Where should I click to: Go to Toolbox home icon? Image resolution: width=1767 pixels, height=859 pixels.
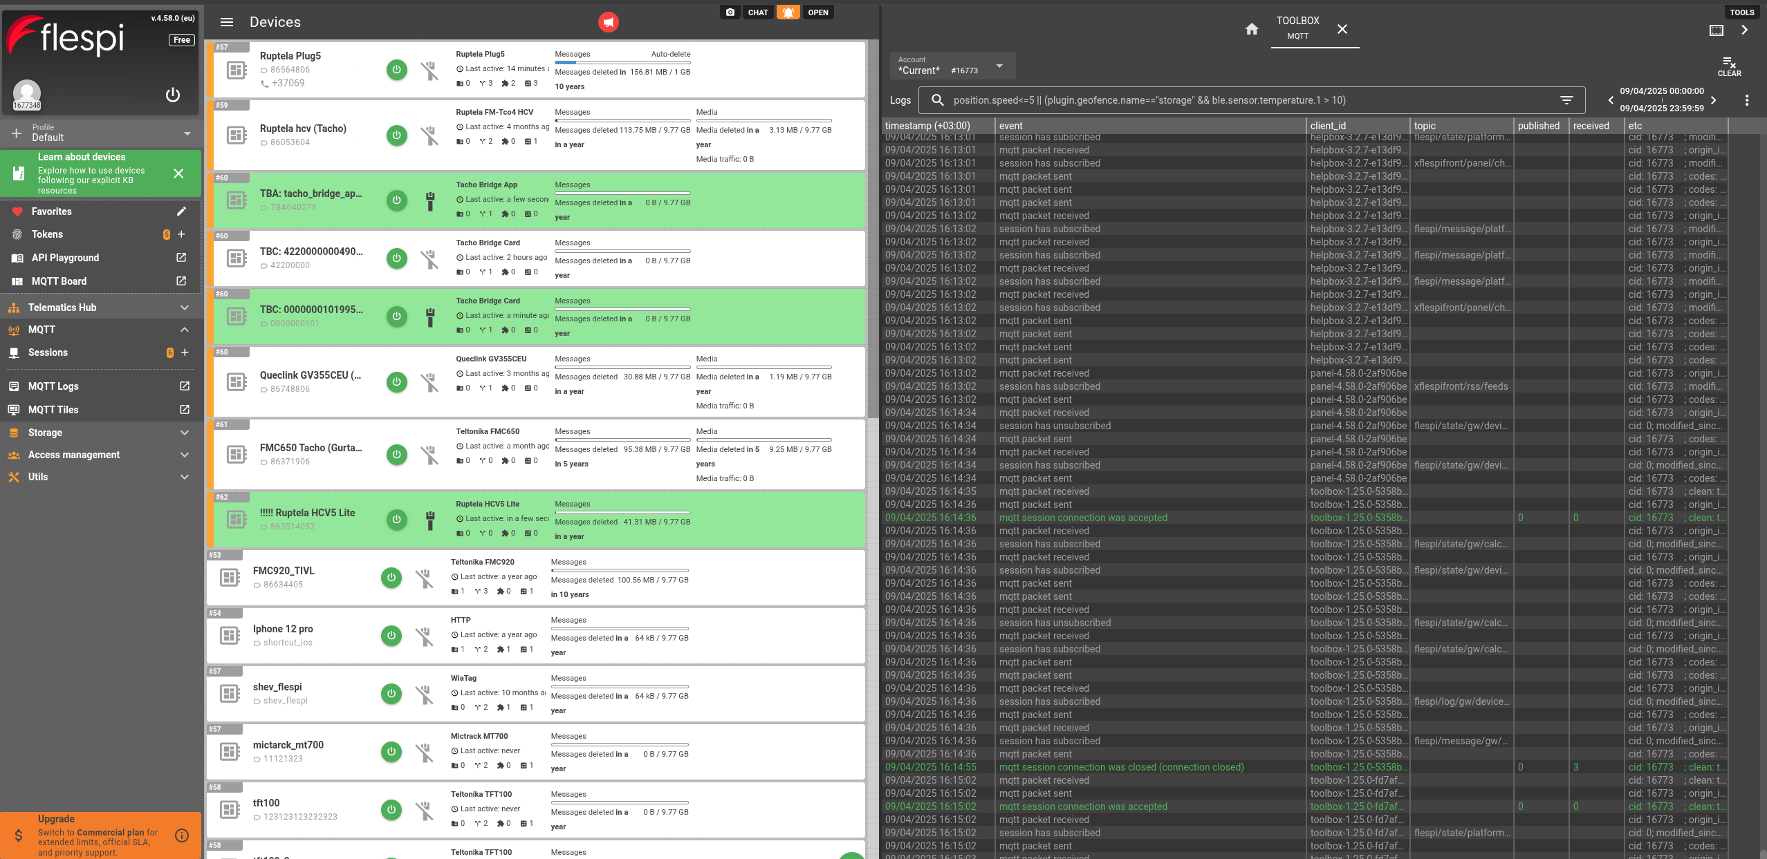tap(1251, 29)
